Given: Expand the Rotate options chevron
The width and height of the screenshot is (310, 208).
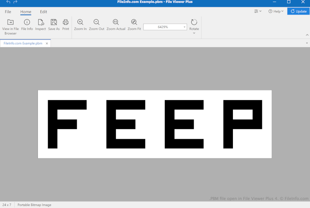Looking at the screenshot, I should pyautogui.click(x=194, y=33).
